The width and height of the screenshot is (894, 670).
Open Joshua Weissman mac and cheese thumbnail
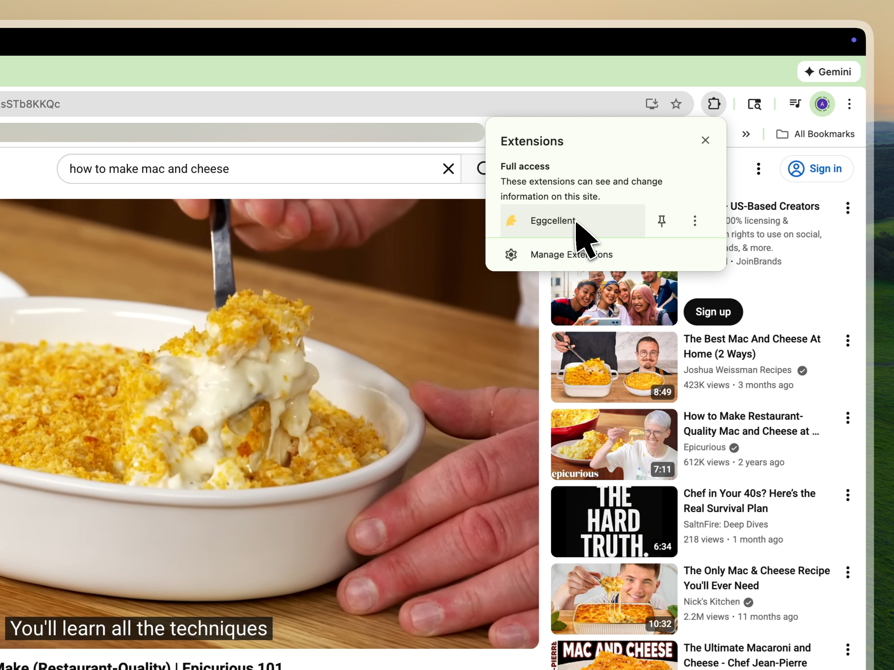pyautogui.click(x=613, y=367)
